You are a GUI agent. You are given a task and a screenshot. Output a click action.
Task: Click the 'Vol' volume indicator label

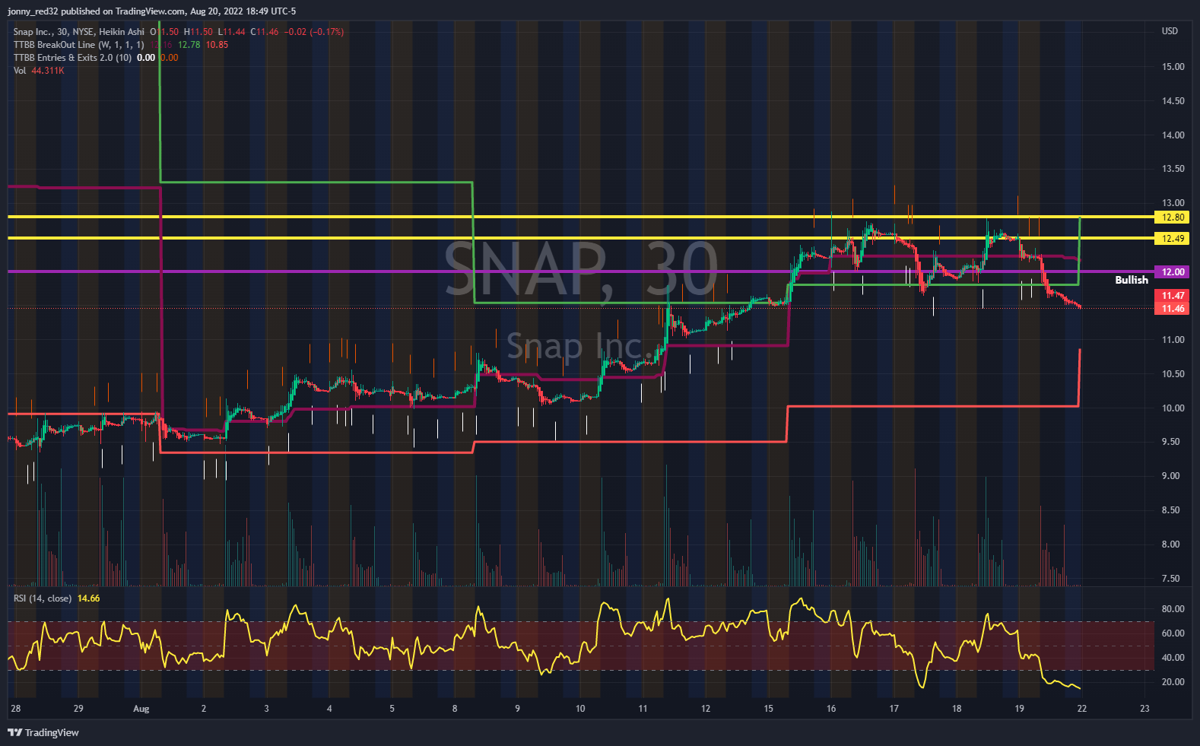coord(20,71)
